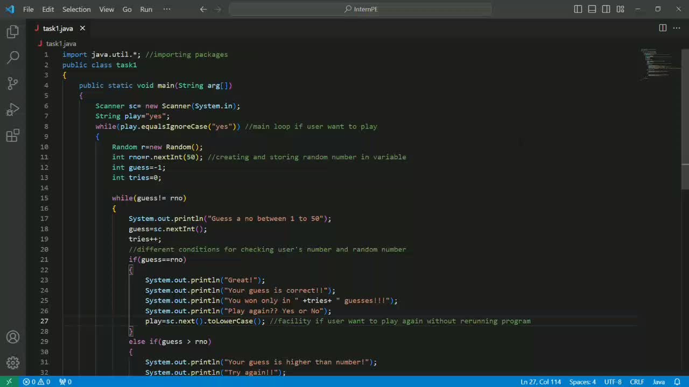689x387 pixels.
Task: Open the Manage gear settings icon
Action: 13,363
